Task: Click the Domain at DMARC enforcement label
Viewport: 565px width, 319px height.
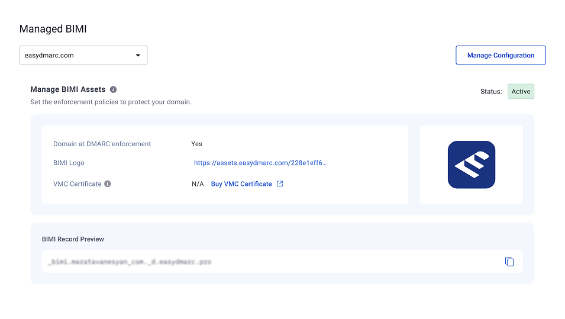Action: pos(102,144)
